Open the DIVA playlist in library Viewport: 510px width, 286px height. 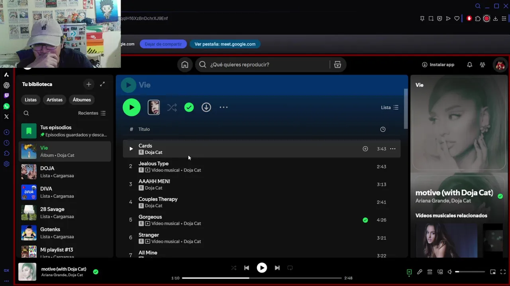tap(65, 192)
